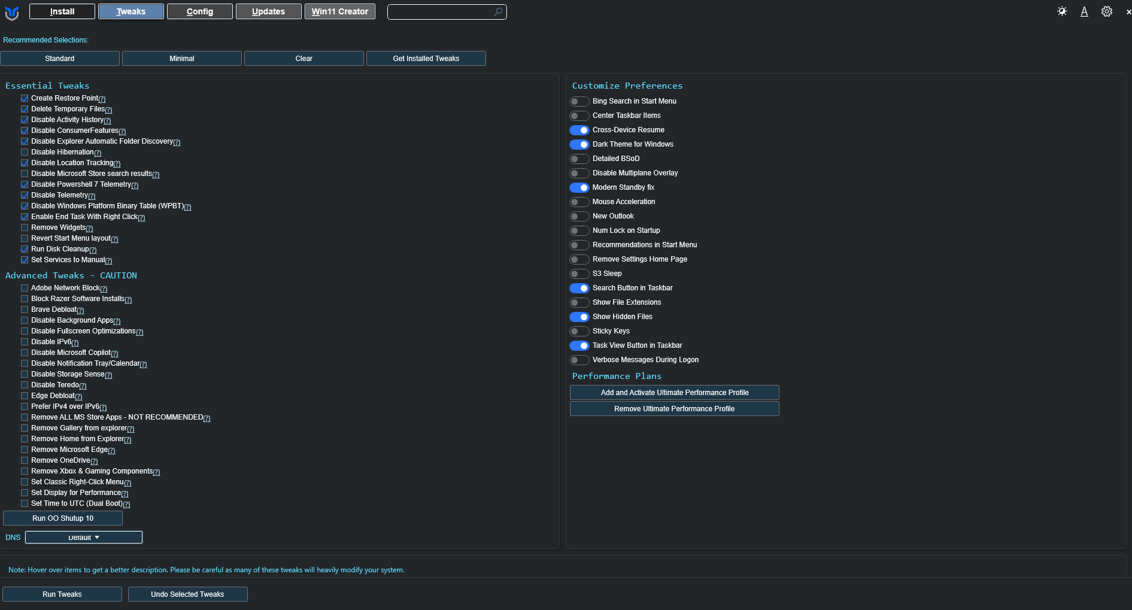
Task: Enable Detailed BSoD toggle
Action: click(579, 159)
